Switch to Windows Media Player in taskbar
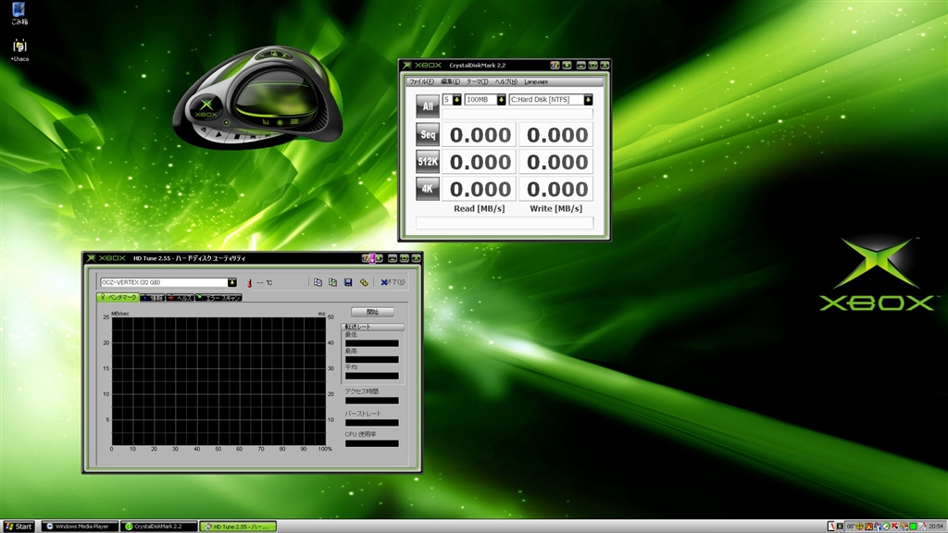 pos(79,526)
